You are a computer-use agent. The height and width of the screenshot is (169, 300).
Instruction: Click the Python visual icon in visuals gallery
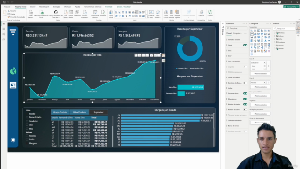pos(255,47)
